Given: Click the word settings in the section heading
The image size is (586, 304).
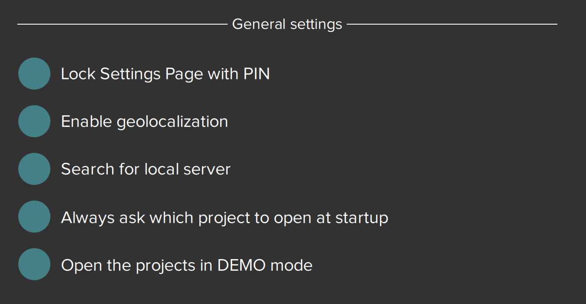Looking at the screenshot, I should [x=316, y=25].
